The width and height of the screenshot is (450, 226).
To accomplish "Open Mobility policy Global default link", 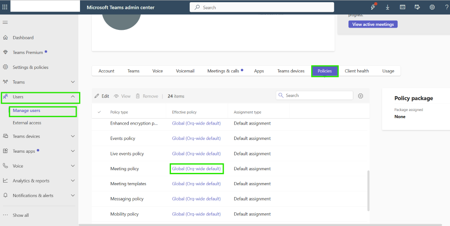I will pos(196,214).
